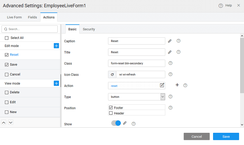Click bind icon next to Show toggle
The height and width of the screenshot is (145, 244).
coord(125,123)
